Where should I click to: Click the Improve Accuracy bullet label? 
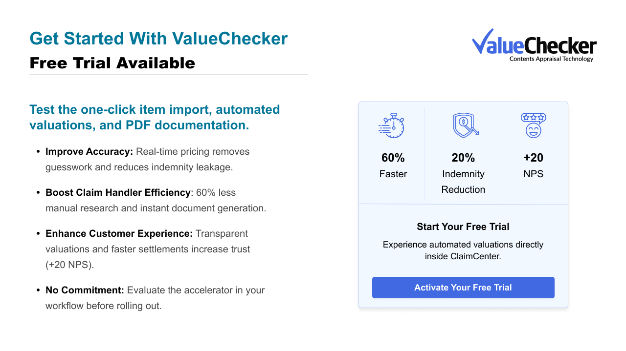(89, 152)
